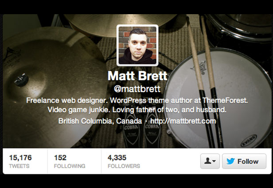
Task: Click the Twitter bird icon on Follow button
Action: [231, 161]
